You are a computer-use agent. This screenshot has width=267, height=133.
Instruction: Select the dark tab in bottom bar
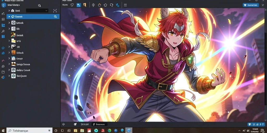click(x=100, y=124)
